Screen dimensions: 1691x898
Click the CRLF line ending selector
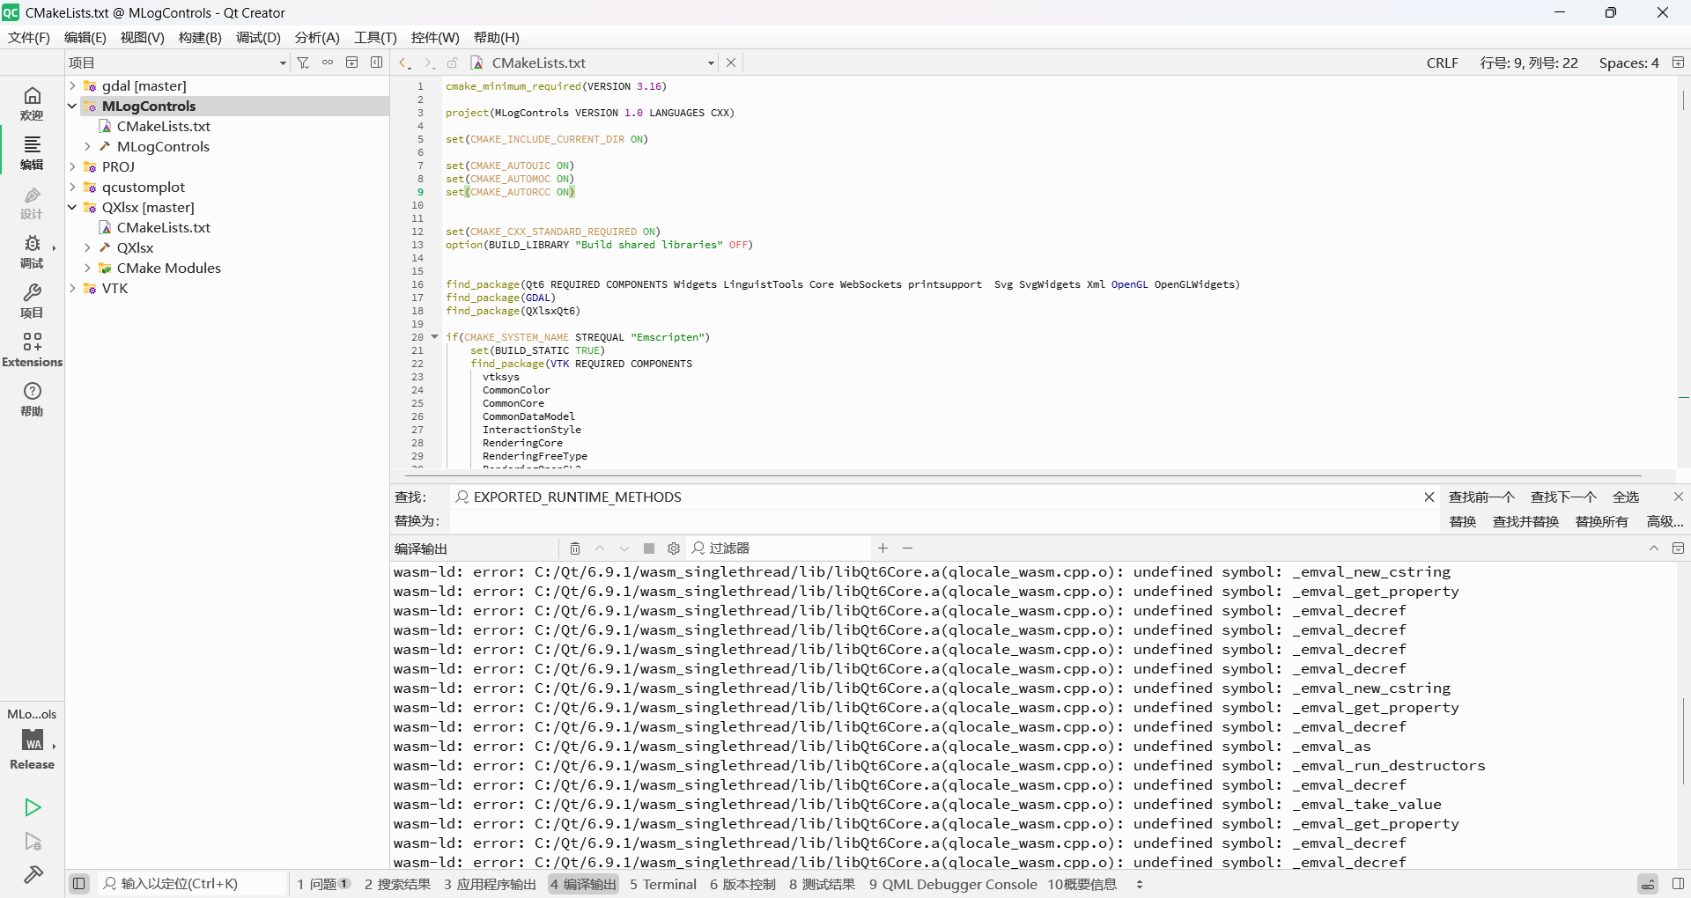[x=1443, y=63]
